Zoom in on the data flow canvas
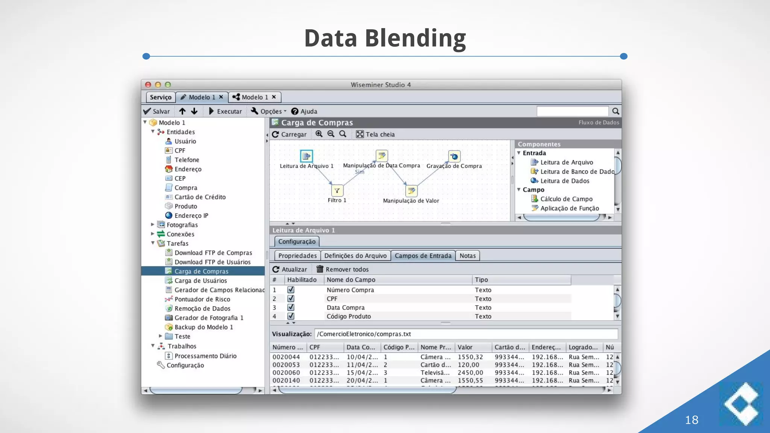The image size is (770, 433). pos(319,134)
